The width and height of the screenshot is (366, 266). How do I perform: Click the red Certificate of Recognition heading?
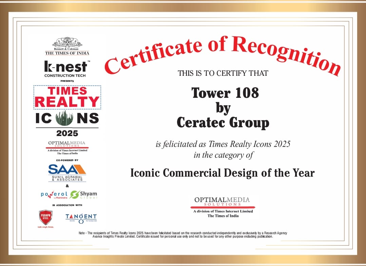point(222,54)
